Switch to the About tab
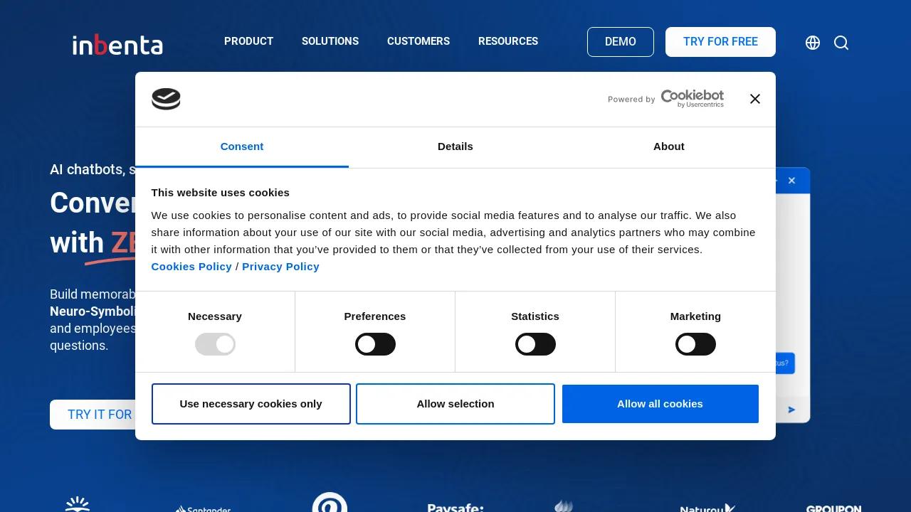Screen dimensions: 911x512 click(669, 146)
